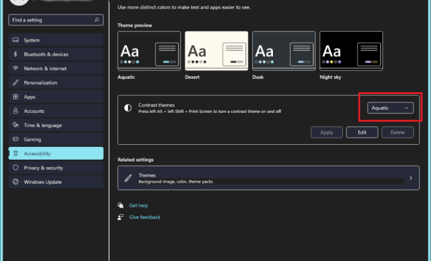Open the Aquatic contrast theme dropdown
Viewport: 431px width, 261px height.
tap(391, 108)
